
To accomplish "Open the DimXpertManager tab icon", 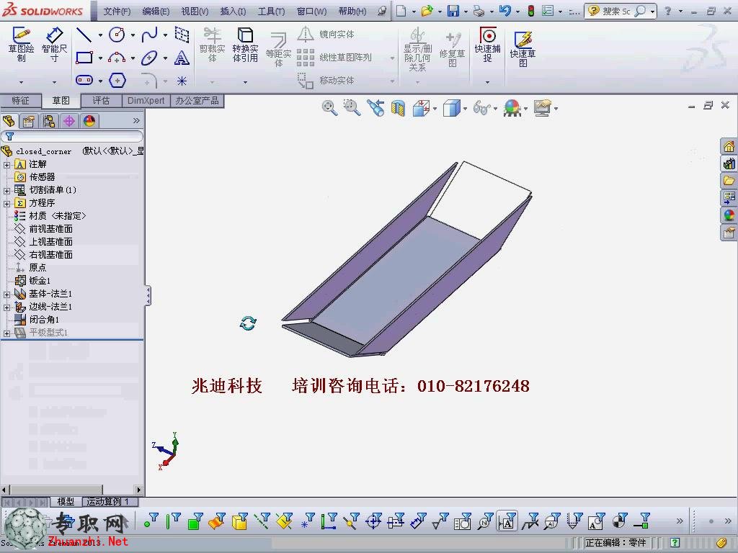I will (69, 121).
